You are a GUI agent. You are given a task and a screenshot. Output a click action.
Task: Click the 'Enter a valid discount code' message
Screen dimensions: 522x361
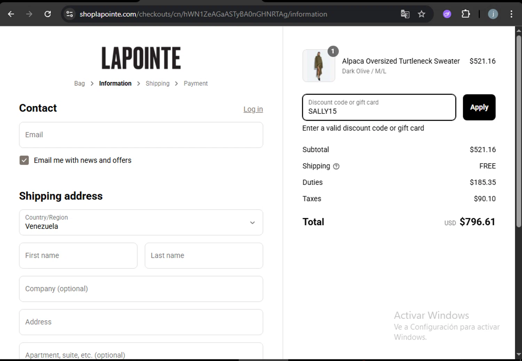tap(363, 128)
